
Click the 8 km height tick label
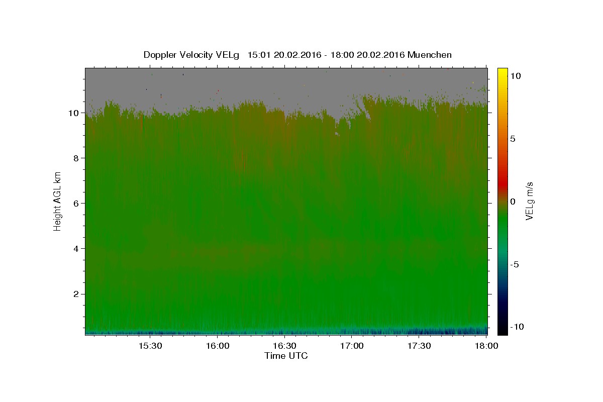click(x=77, y=158)
